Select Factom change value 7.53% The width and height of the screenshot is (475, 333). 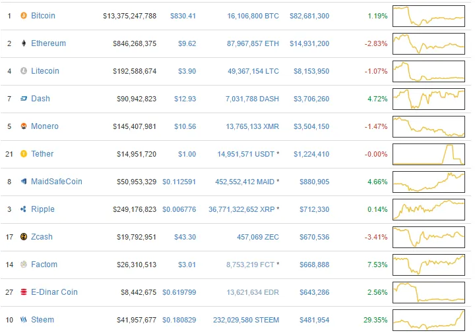377,265
